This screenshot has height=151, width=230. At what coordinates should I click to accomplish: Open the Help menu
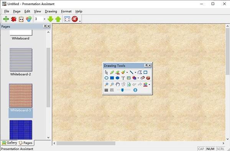click(x=79, y=11)
